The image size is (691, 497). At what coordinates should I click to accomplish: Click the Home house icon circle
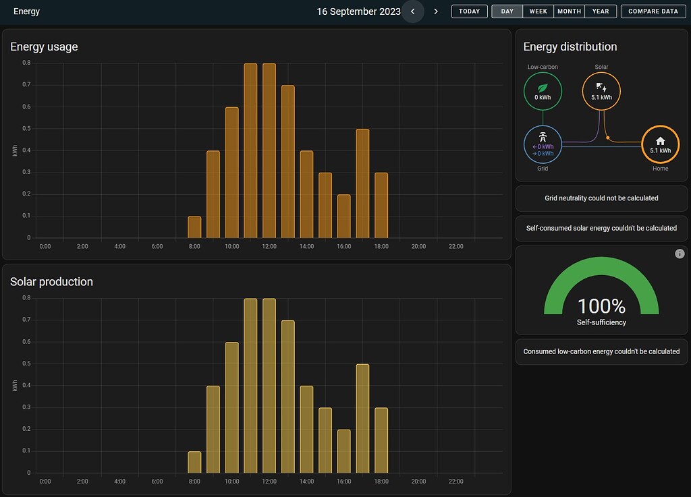[x=660, y=144]
